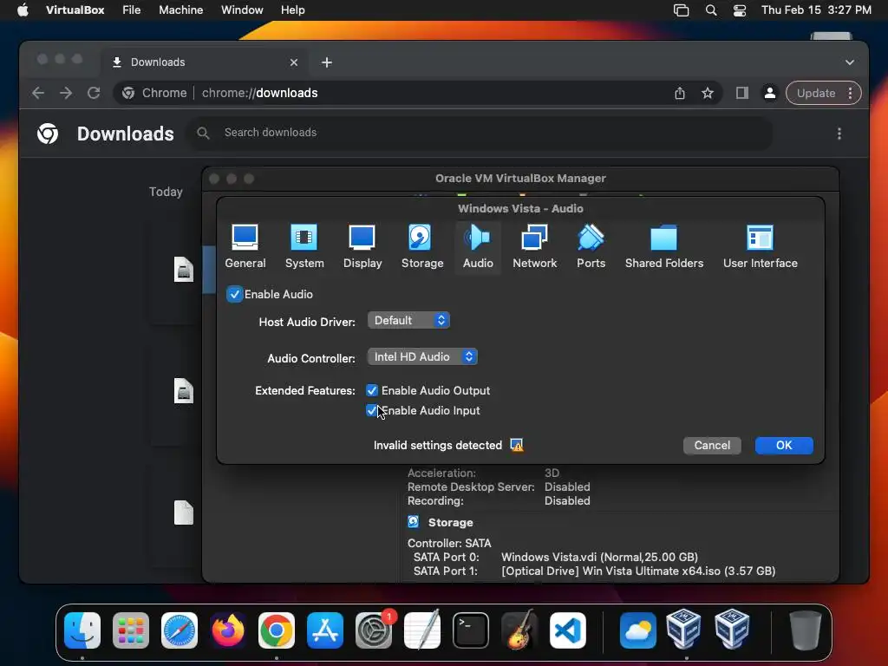Confirm settings with the OK button

784,445
